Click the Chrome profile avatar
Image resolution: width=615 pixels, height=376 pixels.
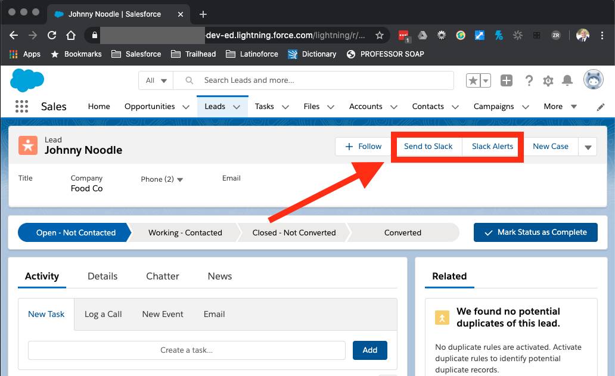pos(582,35)
